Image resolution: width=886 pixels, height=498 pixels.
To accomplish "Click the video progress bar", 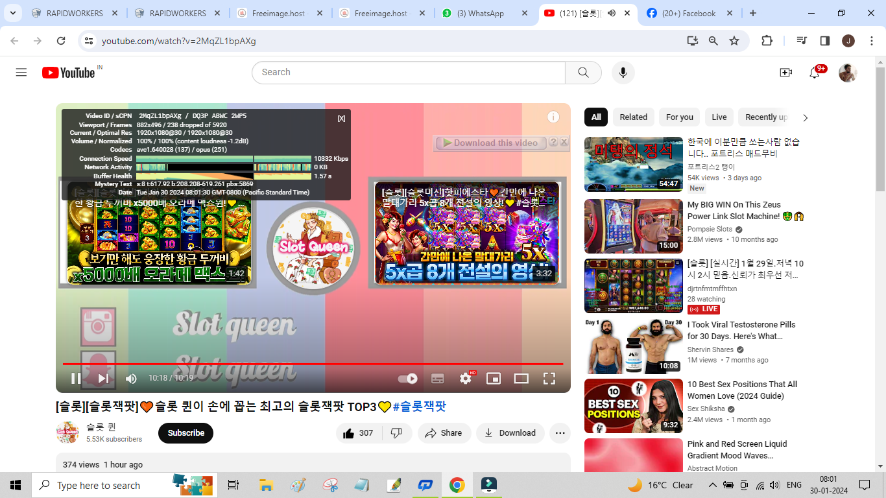I will [313, 364].
